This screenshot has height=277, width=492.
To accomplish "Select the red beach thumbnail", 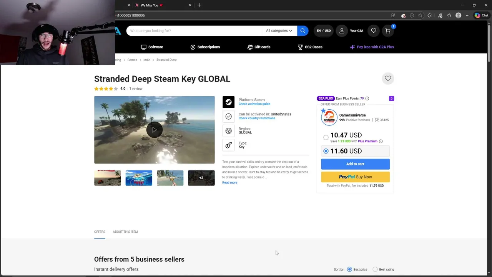I will click(x=108, y=178).
